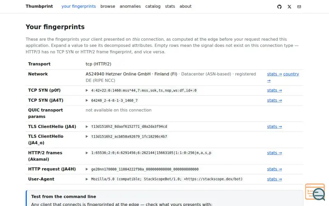Click the email envelope icon
329x206 pixels.
pyautogui.click(x=299, y=7)
